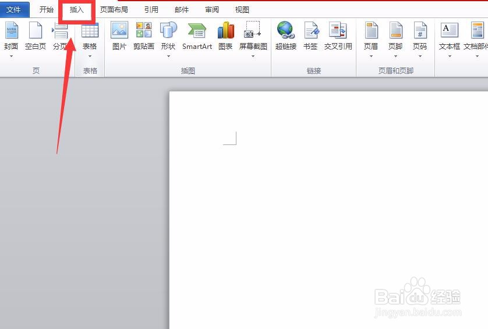
Task: Expand the 页码 page number dropdown arrow
Action: pyautogui.click(x=420, y=56)
